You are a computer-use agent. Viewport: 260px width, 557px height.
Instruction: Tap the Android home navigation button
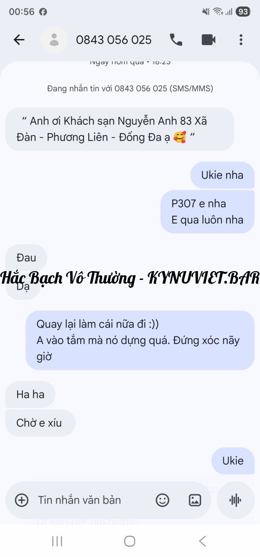130,541
